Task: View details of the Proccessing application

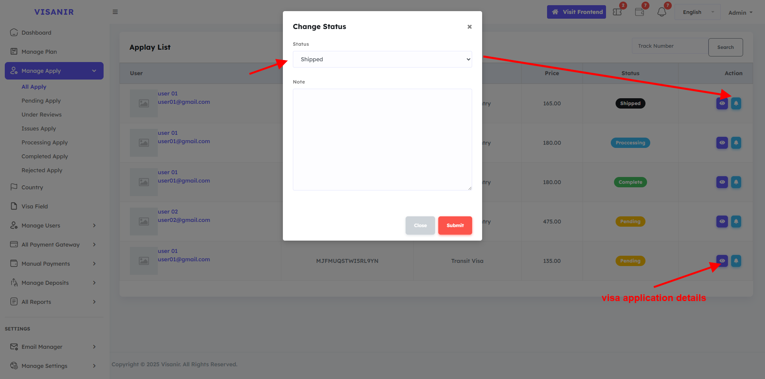Action: 722,143
